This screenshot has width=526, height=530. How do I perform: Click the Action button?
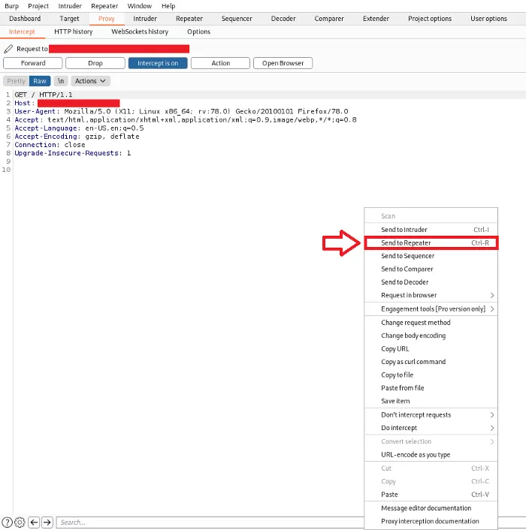click(221, 63)
